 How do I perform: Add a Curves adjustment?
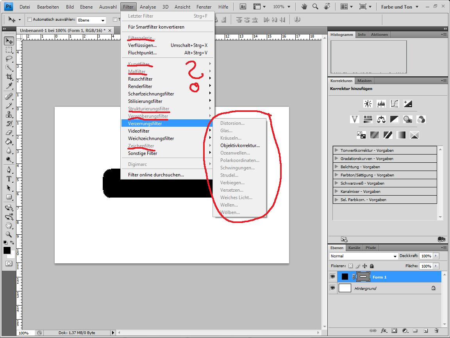click(395, 104)
